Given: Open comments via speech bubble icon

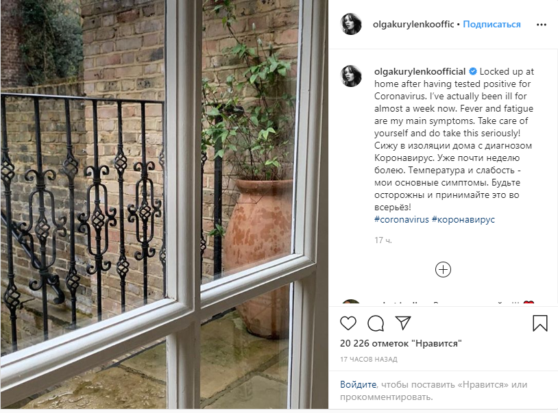Looking at the screenshot, I should [x=376, y=323].
